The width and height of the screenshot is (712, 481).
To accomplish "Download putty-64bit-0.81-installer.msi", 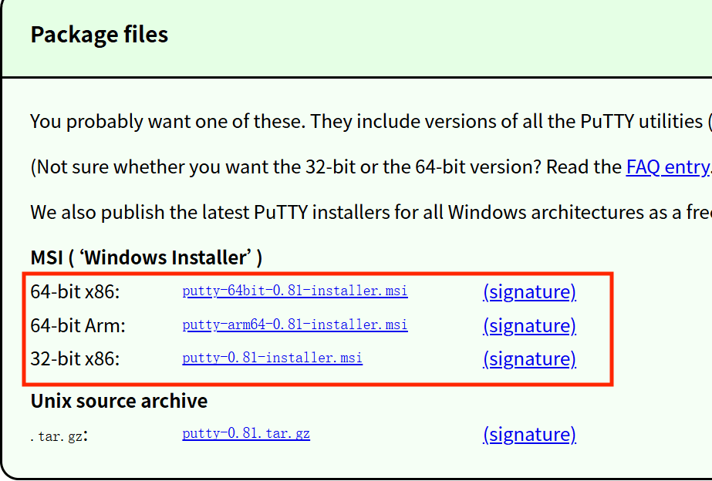I will coord(295,291).
